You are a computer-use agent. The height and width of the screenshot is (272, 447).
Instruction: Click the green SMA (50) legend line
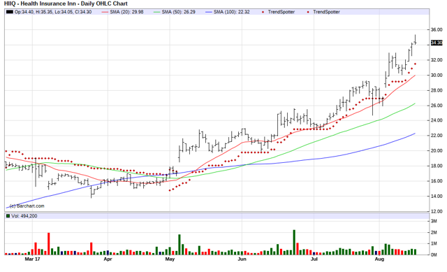tap(156, 12)
